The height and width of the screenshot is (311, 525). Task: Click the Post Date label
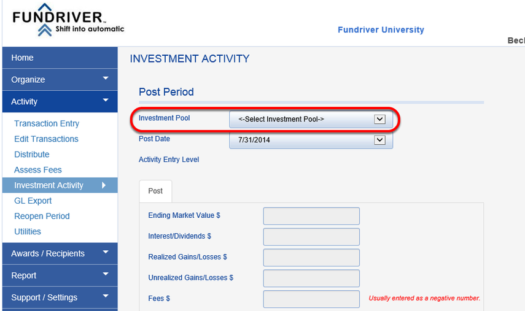pyautogui.click(x=154, y=139)
